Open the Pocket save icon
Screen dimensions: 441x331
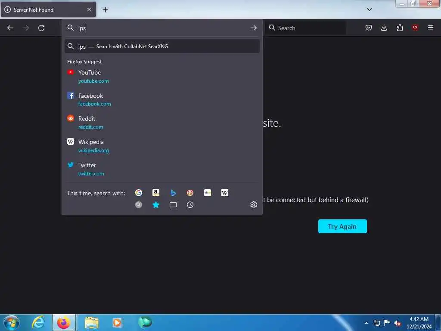point(369,28)
